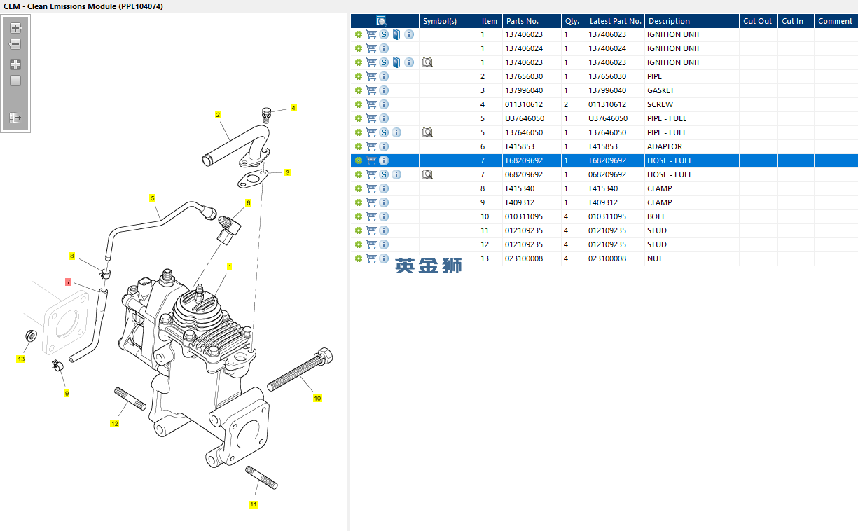Click the S supersession icon for 137646050
The height and width of the screenshot is (531, 858).
(x=384, y=132)
